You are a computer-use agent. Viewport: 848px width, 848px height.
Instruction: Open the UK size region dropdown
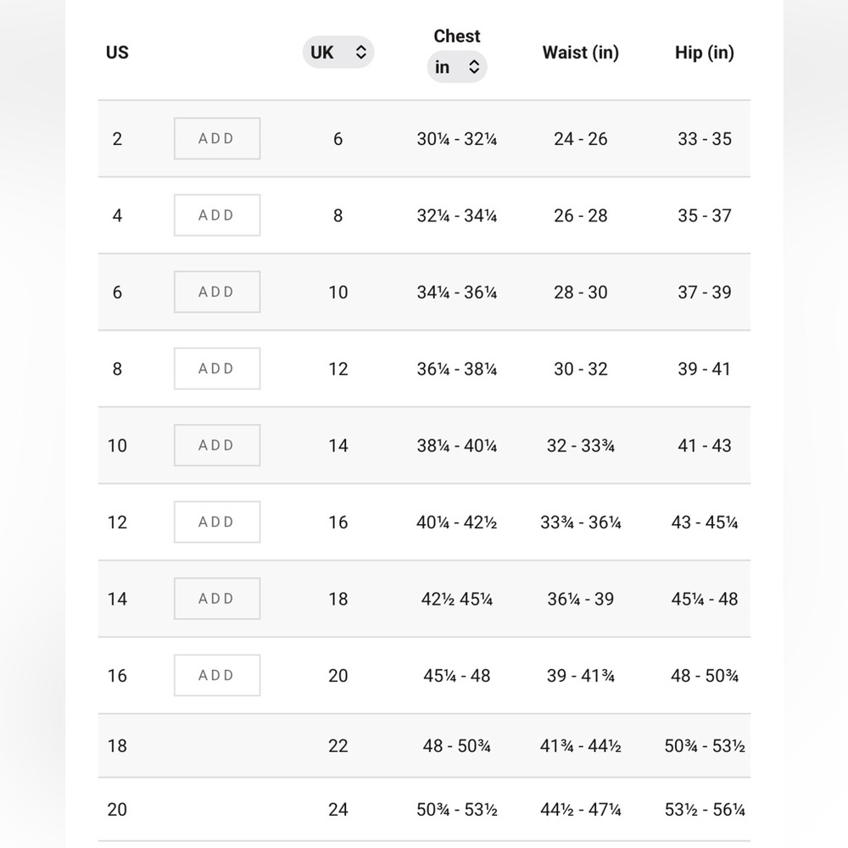click(338, 53)
